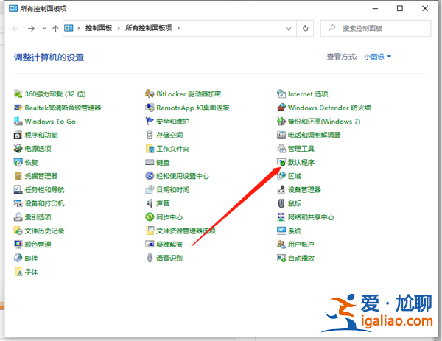Open 文件资源管理器选项 link
The image size is (442, 341).
click(x=186, y=231)
